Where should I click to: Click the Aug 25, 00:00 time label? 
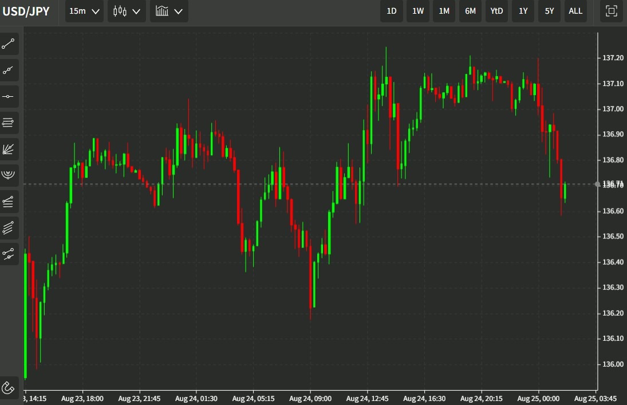tap(538, 399)
